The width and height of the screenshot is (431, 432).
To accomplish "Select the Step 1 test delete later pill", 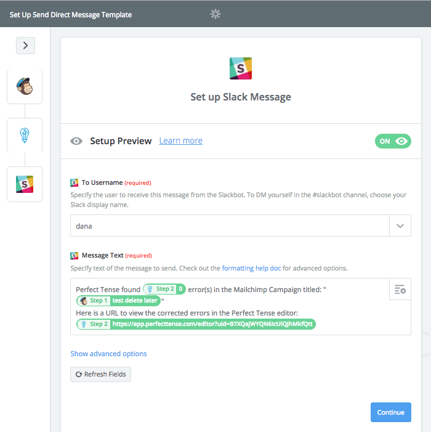I will (x=118, y=301).
